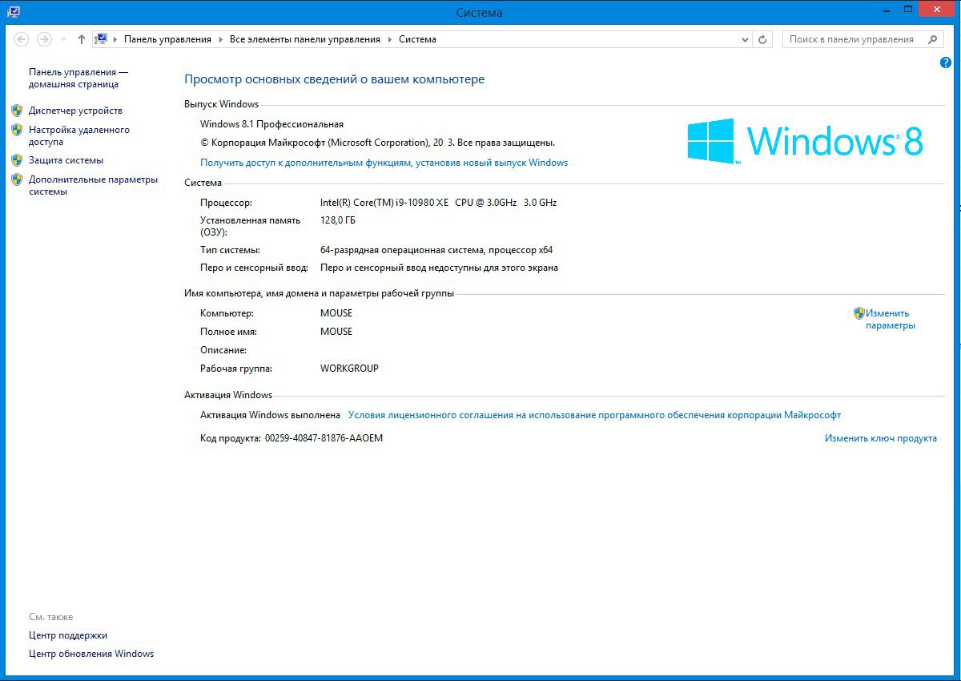Click 'Активация Windows выполнена' text
The image size is (961, 681).
click(271, 415)
